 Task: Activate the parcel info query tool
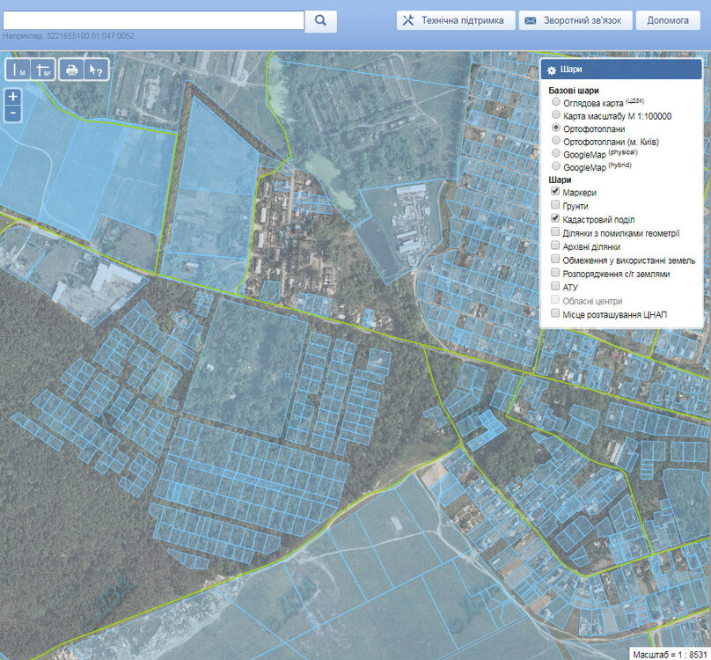96,70
